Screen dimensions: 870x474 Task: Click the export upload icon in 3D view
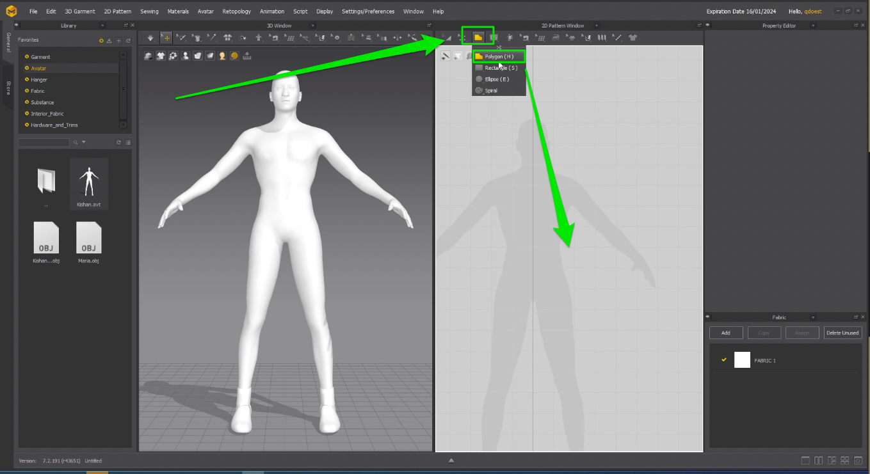tap(247, 56)
